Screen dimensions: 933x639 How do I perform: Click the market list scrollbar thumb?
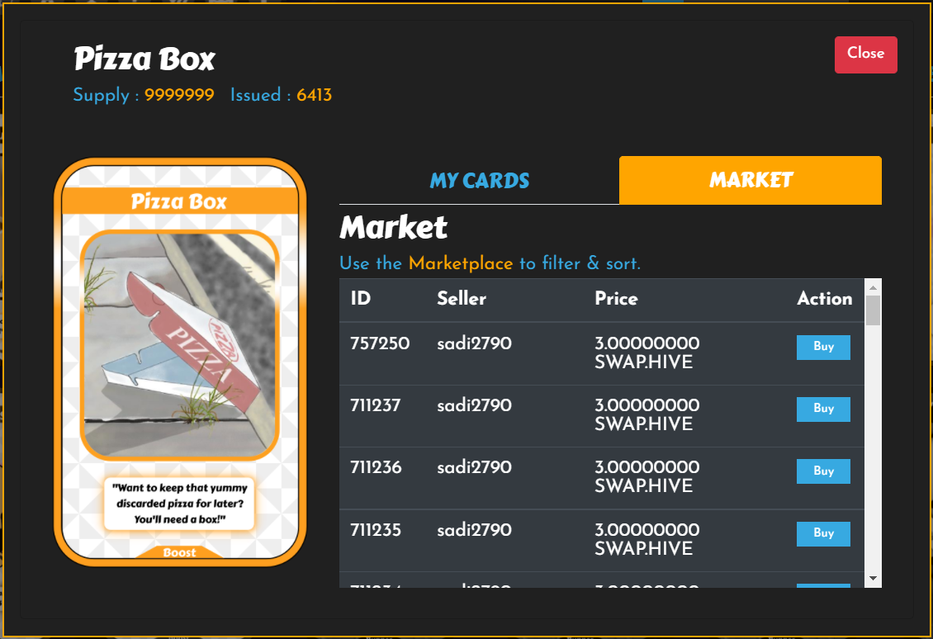click(x=873, y=310)
